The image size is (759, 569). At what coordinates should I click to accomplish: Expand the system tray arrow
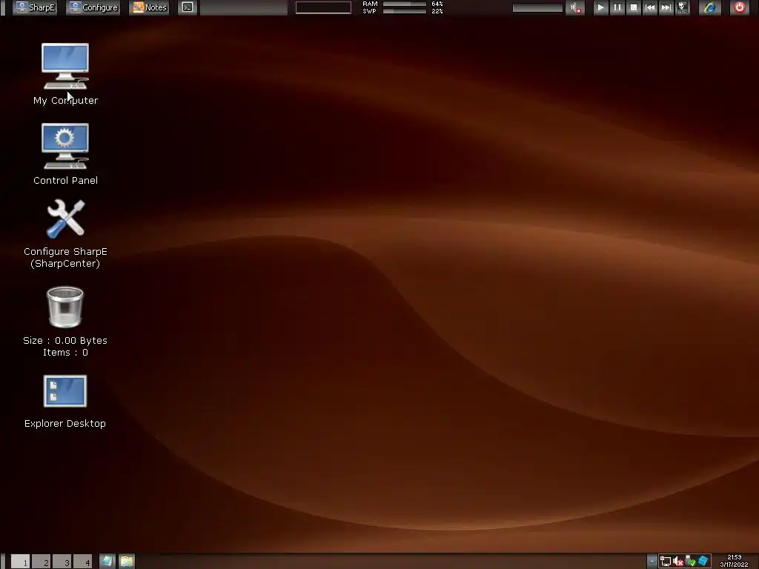click(x=652, y=562)
